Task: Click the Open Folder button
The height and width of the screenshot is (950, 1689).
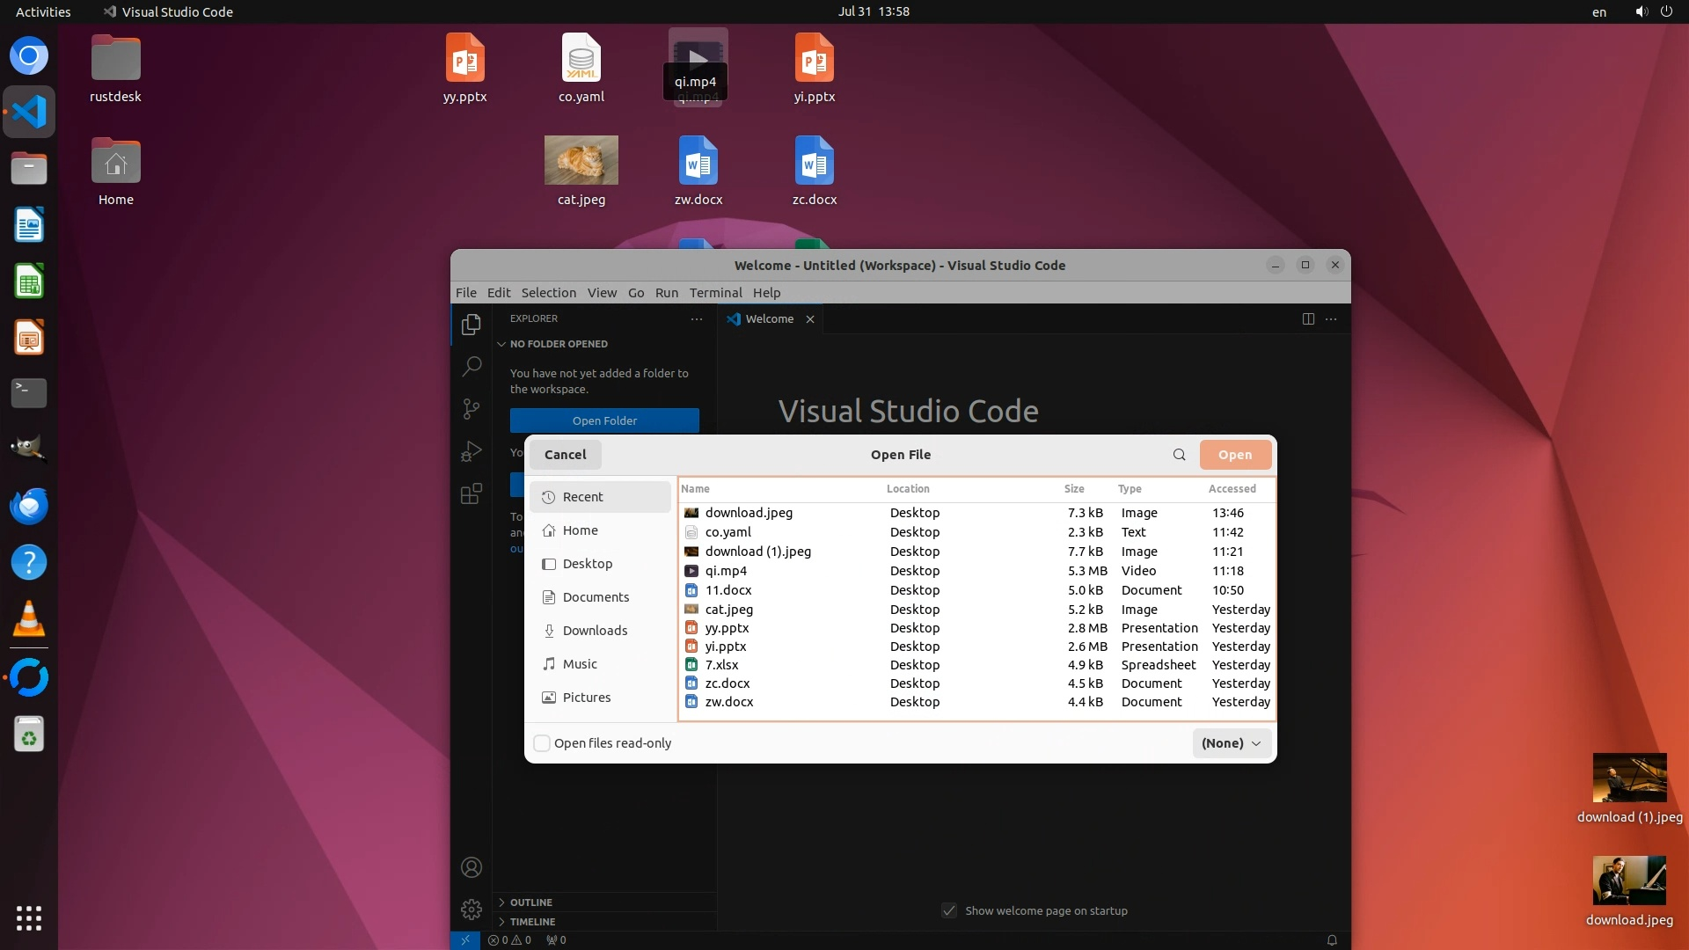Action: point(604,420)
